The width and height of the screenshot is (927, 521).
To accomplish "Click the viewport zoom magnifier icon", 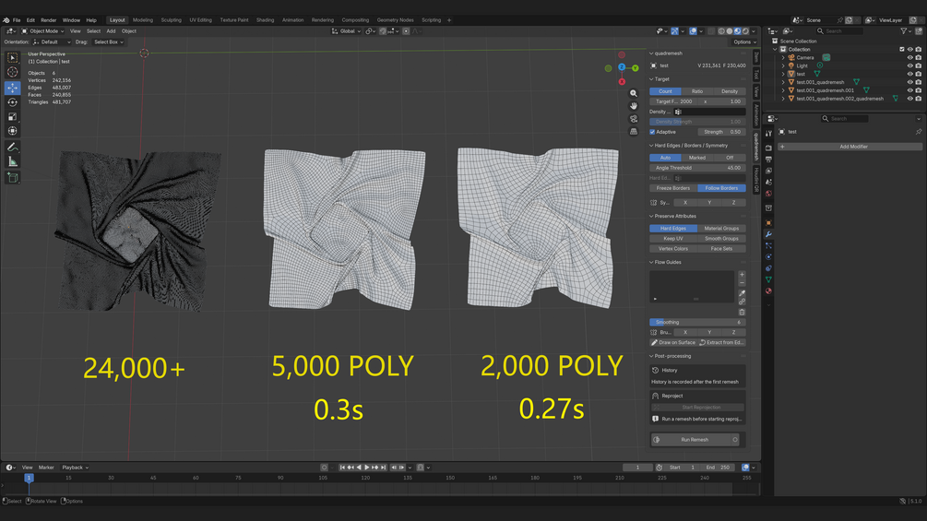I will pyautogui.click(x=633, y=93).
